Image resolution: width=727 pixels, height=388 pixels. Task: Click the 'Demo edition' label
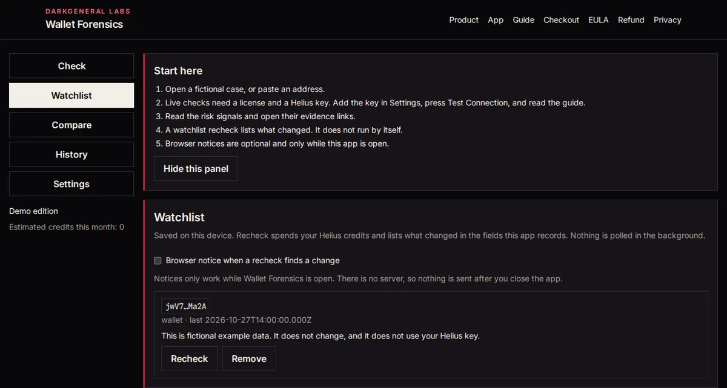[33, 211]
